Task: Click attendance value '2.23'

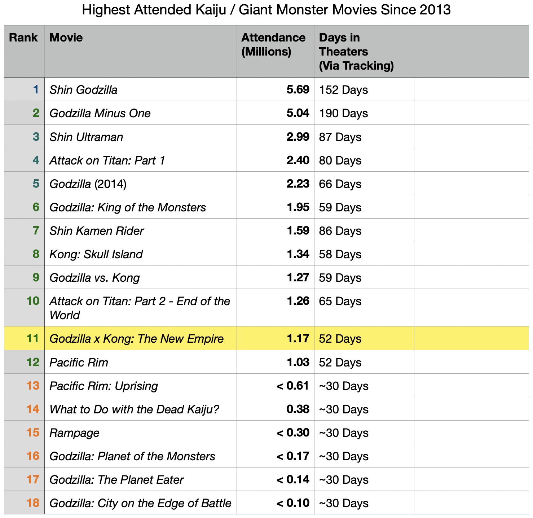Action: (x=298, y=184)
